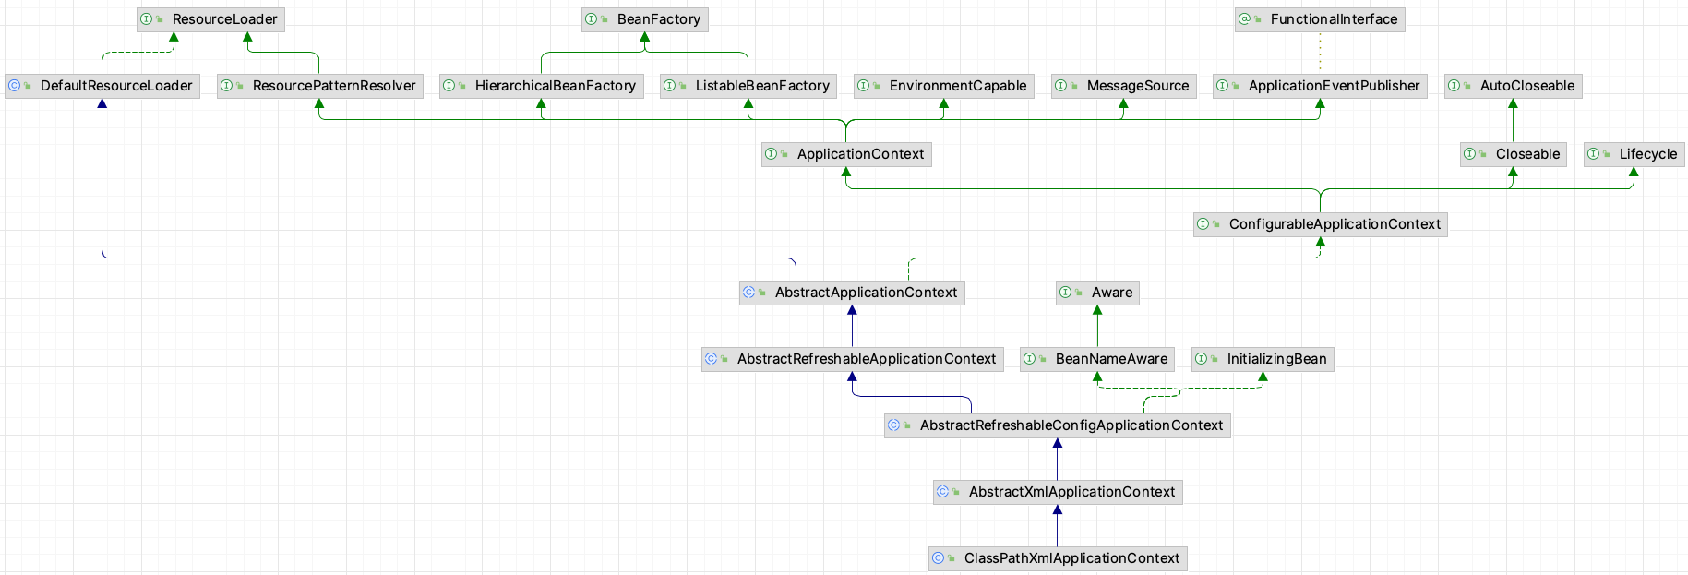1688x575 pixels.
Task: Select the EnvironmentCapable interface node
Action: (957, 86)
